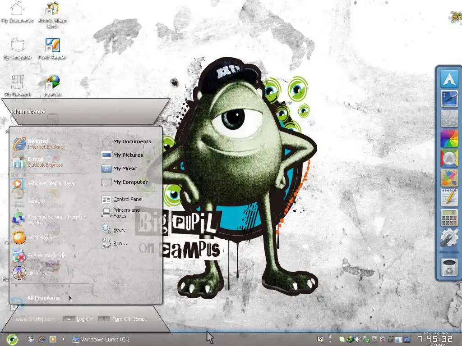Launch Windows Media Player from the Start menu
Screen dimensions: 462x346
[44, 184]
